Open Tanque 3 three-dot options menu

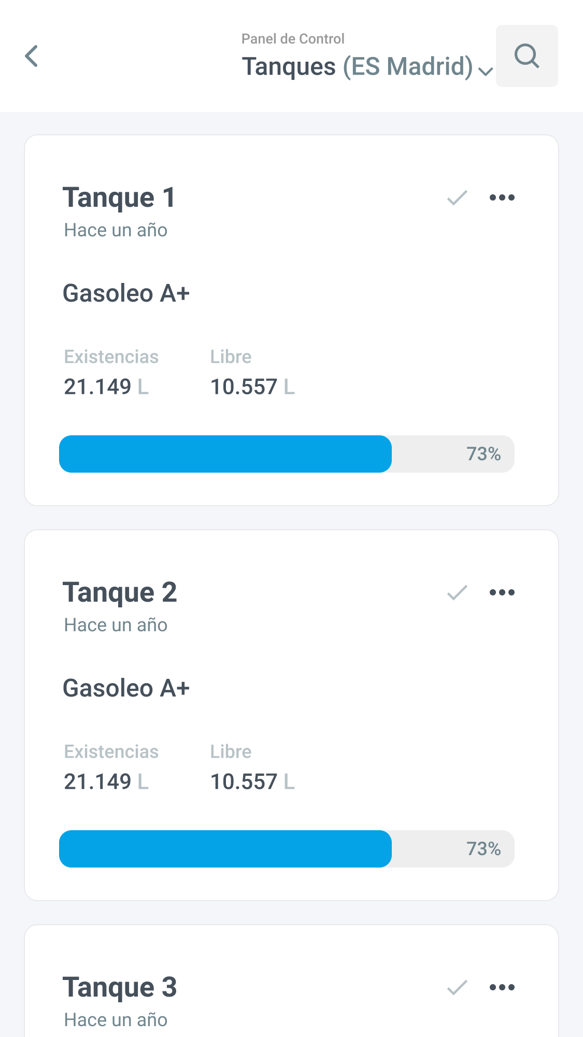point(502,987)
